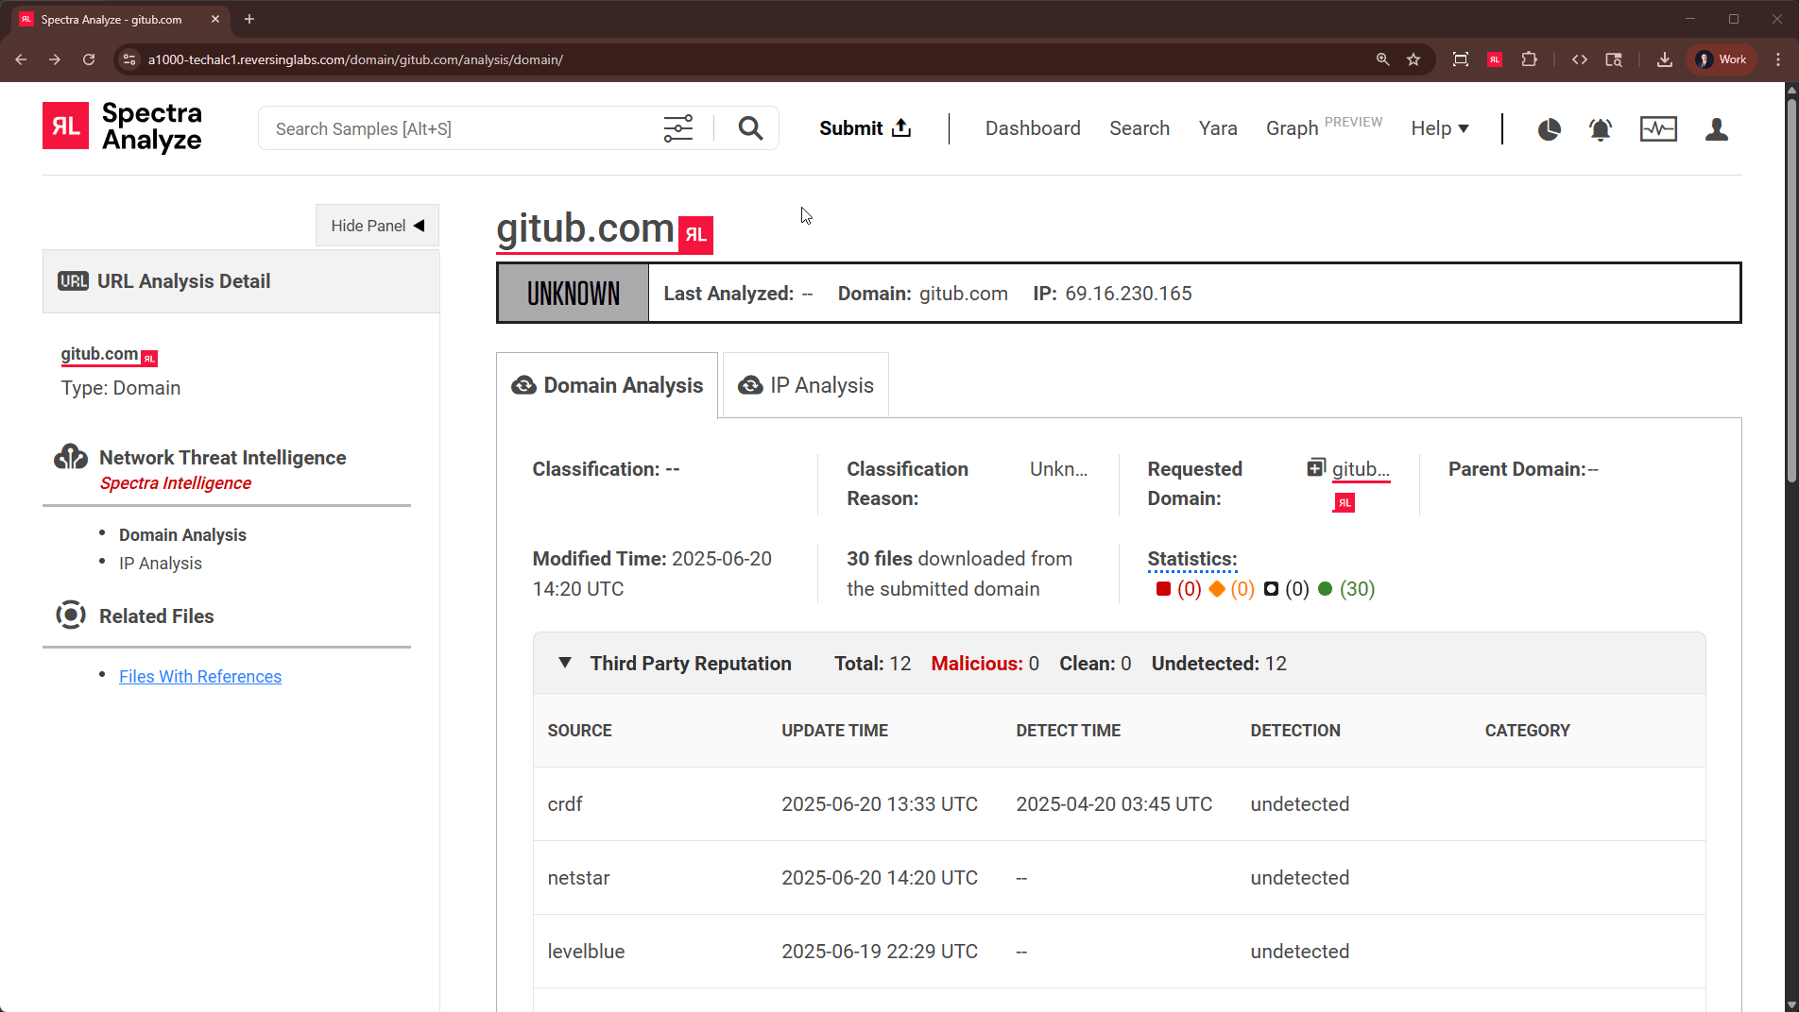Open the user profile icon

click(1717, 129)
